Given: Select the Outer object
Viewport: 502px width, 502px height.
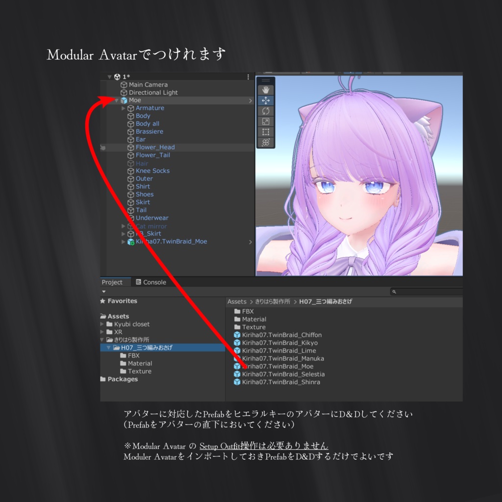Looking at the screenshot, I should tap(144, 178).
